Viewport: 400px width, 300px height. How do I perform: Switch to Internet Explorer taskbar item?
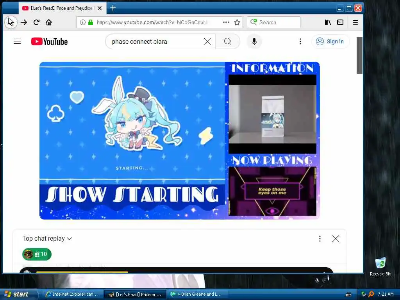[72, 294]
